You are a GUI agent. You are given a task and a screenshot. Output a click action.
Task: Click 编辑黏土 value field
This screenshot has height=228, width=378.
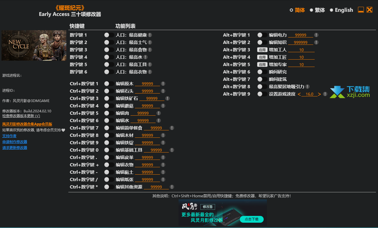[x=147, y=172]
